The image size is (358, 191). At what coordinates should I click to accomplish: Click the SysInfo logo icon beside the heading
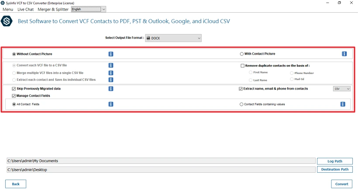[7, 21]
